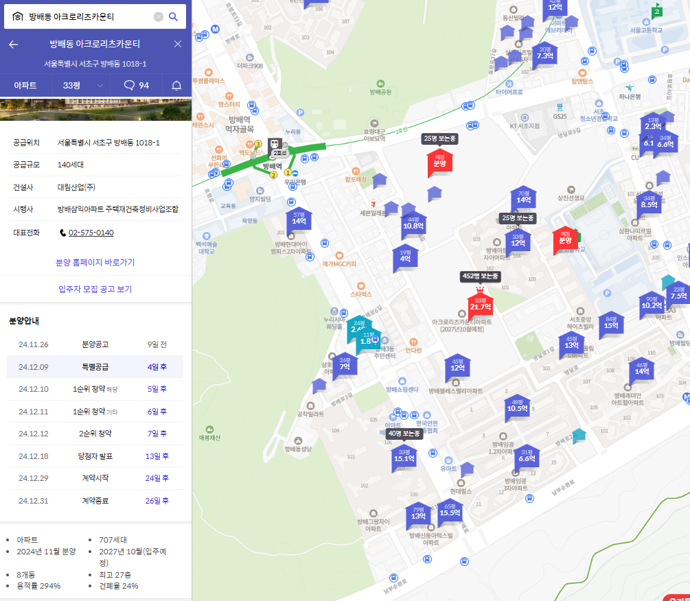Click the 스타벅스 map label
Image resolution: width=690 pixels, height=601 pixels.
coord(361,294)
